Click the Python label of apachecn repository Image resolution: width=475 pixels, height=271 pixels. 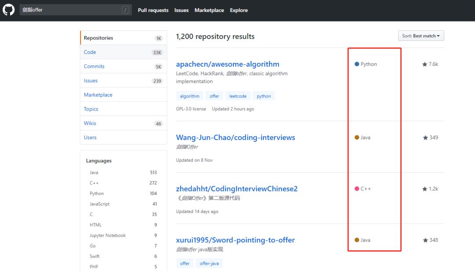[x=369, y=64]
